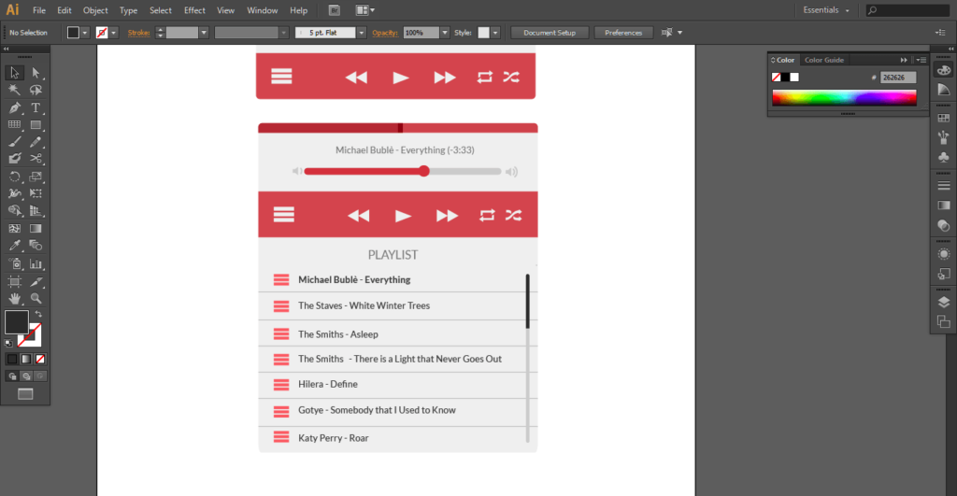Open the 5 pt. Flat brush dropdown
Screen dimensions: 957x496
tap(362, 33)
